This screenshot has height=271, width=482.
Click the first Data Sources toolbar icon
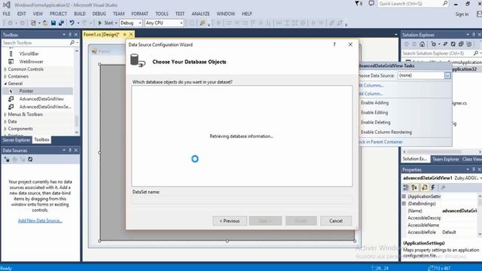[7, 160]
